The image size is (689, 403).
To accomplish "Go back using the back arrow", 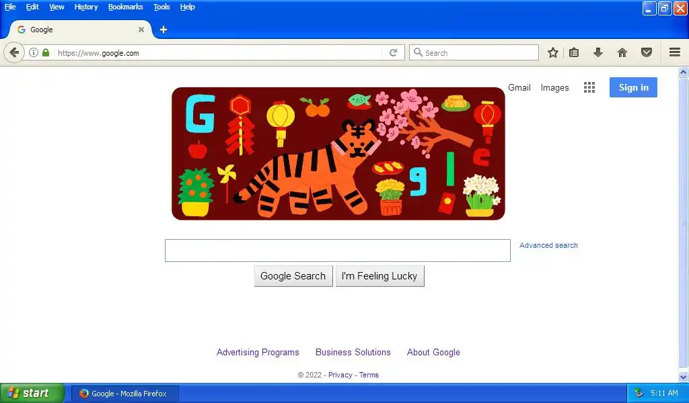I will coord(14,52).
